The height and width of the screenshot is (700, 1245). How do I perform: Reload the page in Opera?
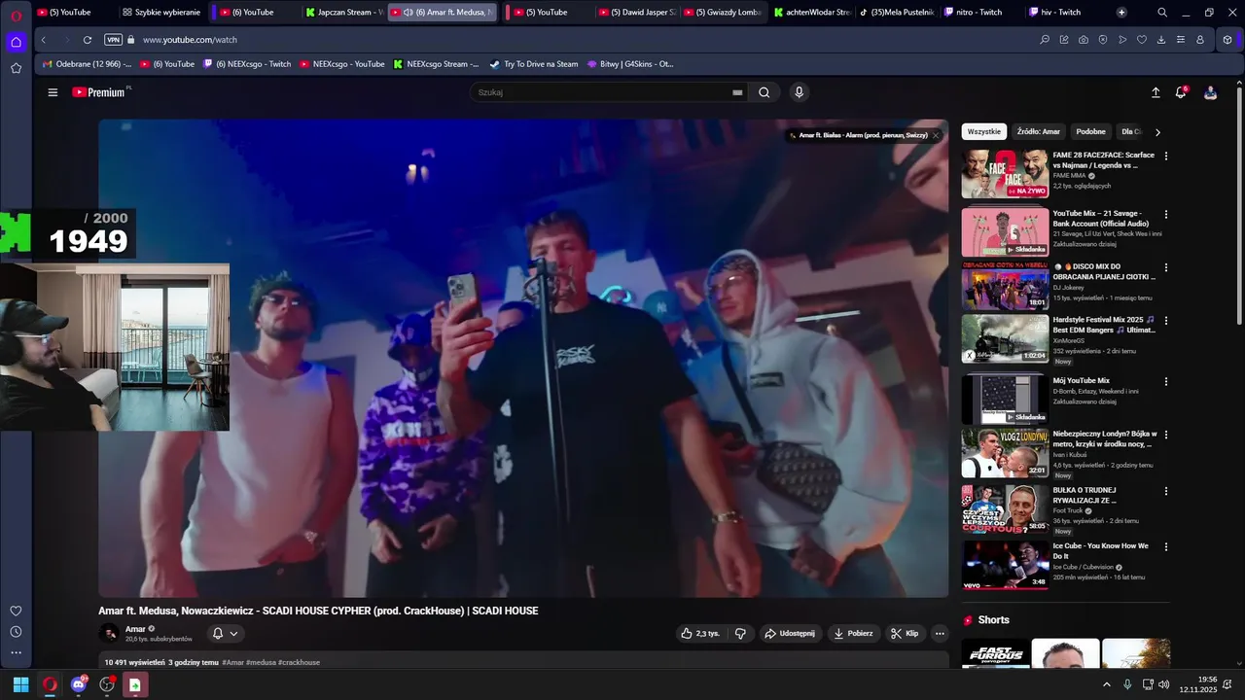point(88,40)
